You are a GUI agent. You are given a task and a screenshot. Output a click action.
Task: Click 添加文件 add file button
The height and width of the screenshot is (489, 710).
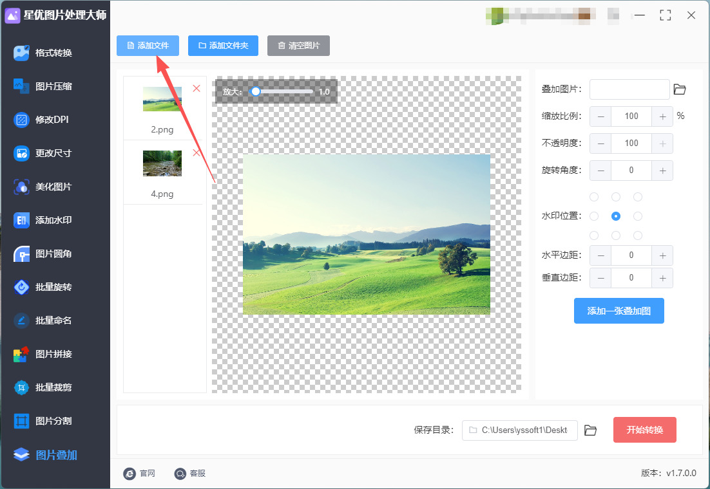148,46
